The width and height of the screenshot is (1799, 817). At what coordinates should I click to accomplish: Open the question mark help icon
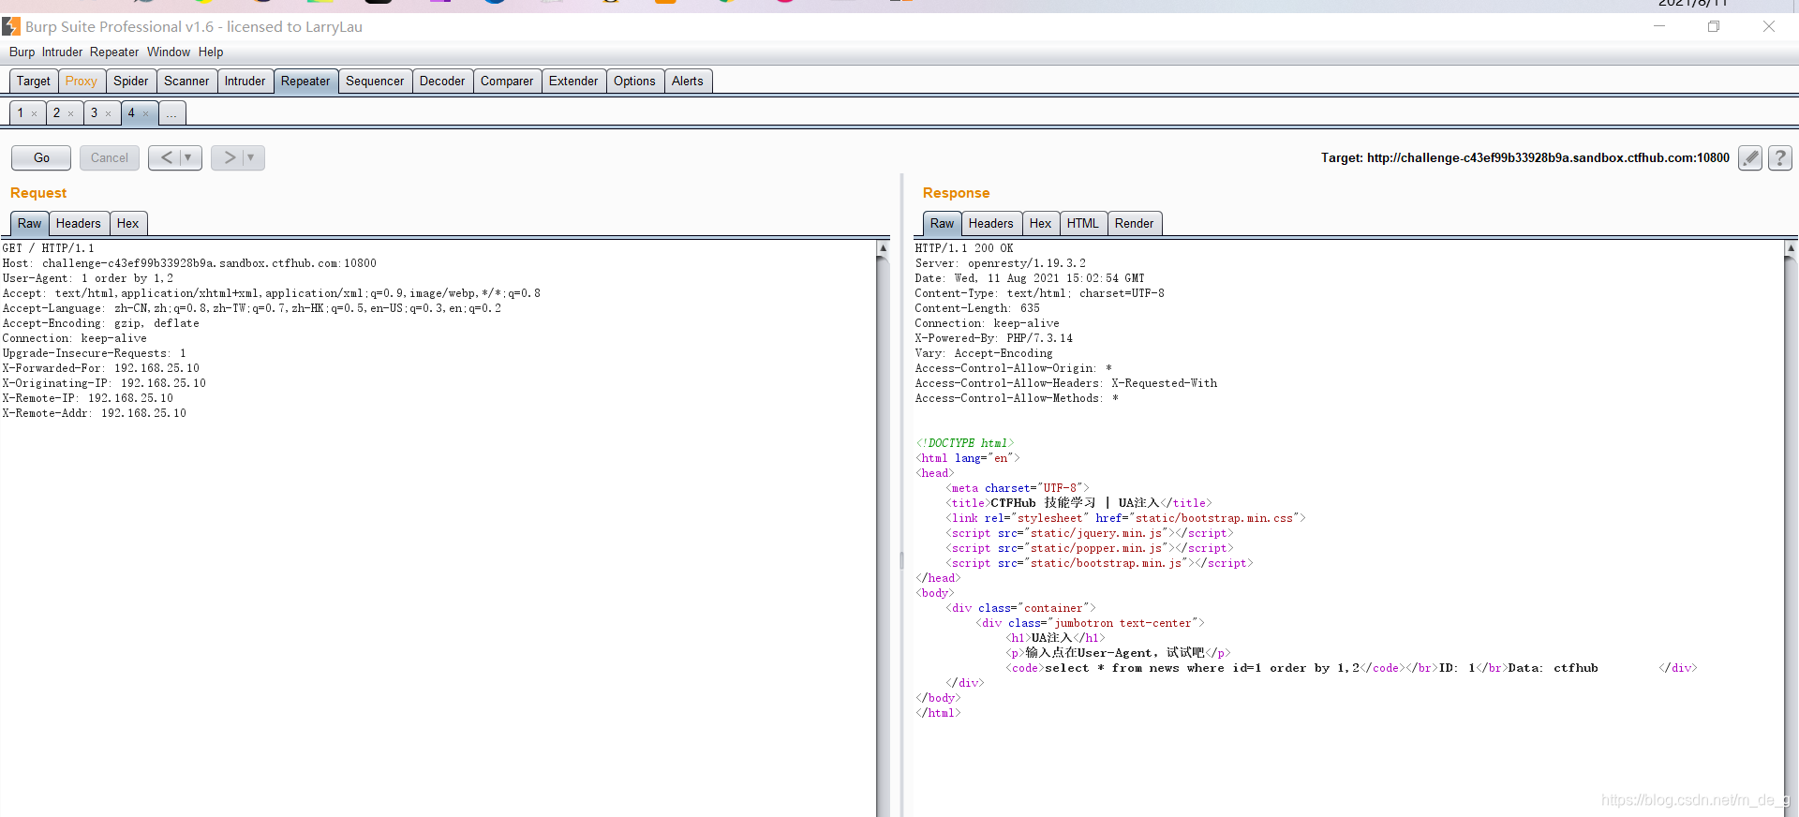(1780, 157)
